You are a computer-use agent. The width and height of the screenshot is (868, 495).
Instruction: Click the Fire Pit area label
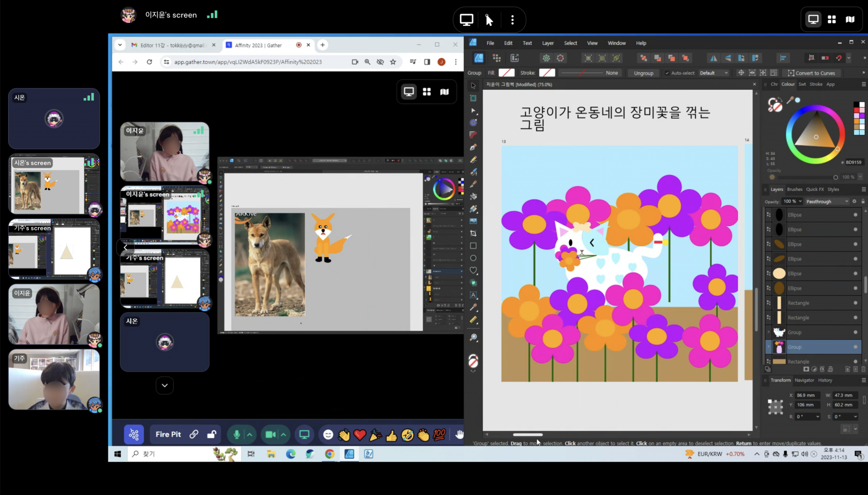(168, 434)
